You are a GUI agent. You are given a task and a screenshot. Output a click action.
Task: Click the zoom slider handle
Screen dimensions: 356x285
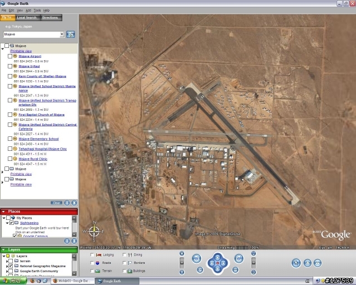pos(182,263)
